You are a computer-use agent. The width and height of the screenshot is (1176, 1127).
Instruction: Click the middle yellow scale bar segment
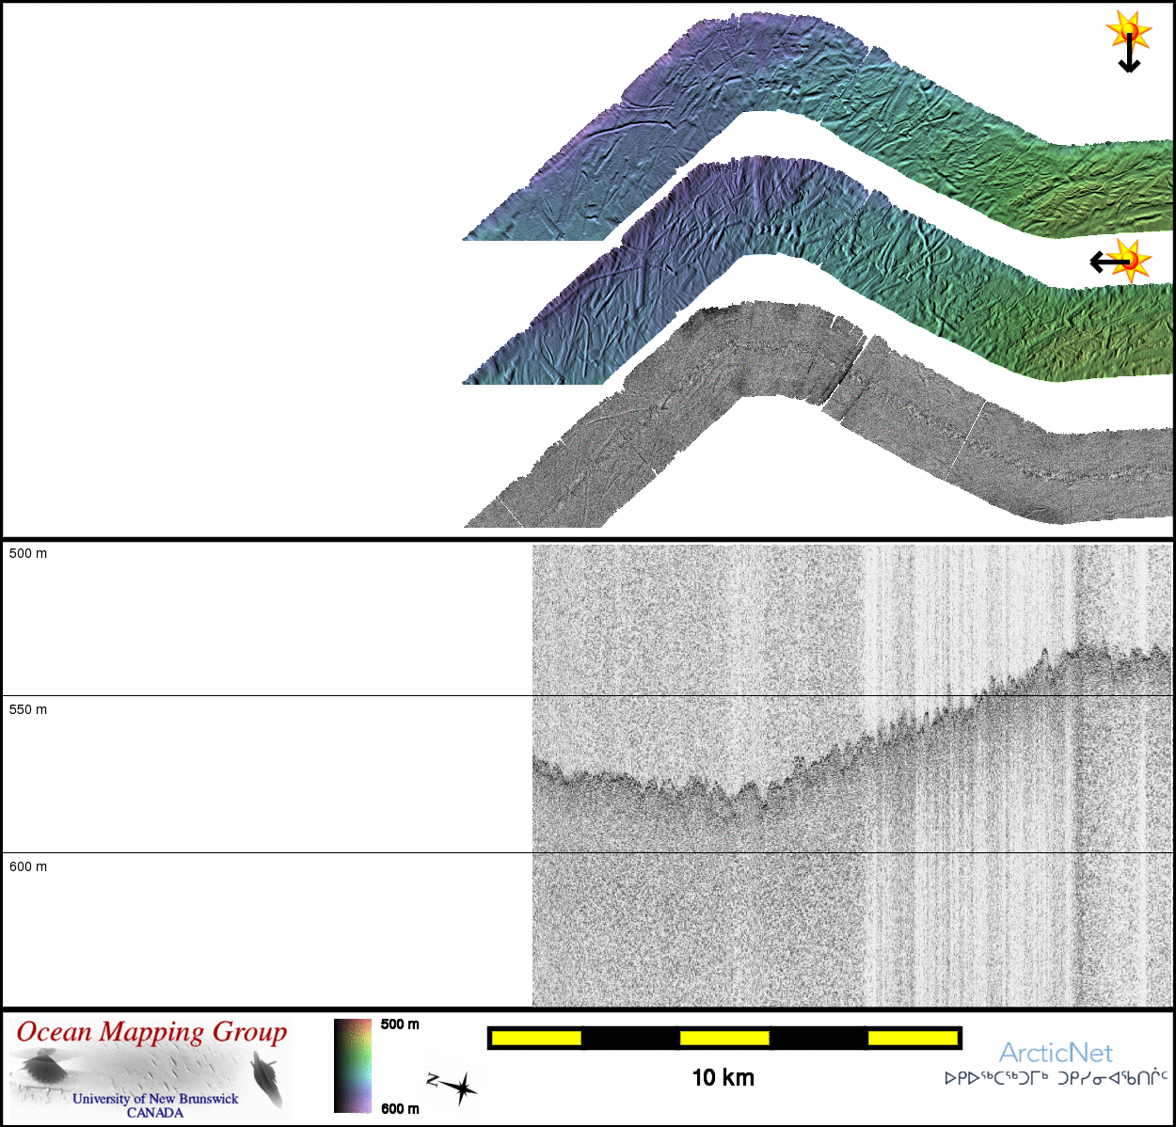(724, 1038)
